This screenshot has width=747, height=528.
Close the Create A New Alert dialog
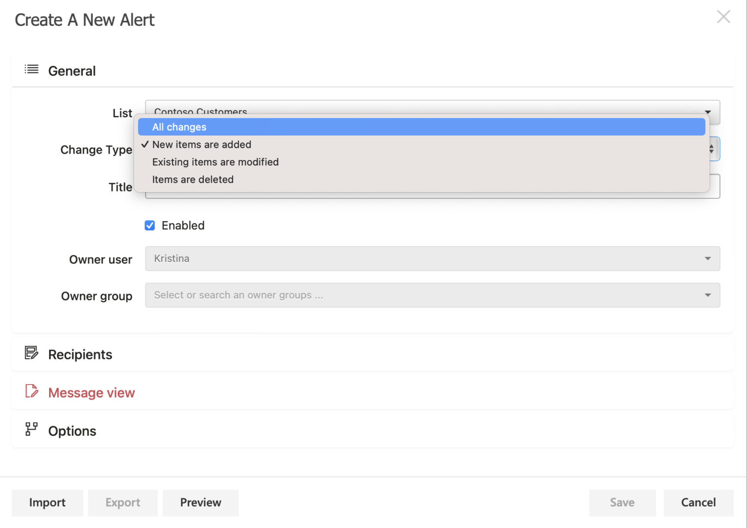point(723,17)
